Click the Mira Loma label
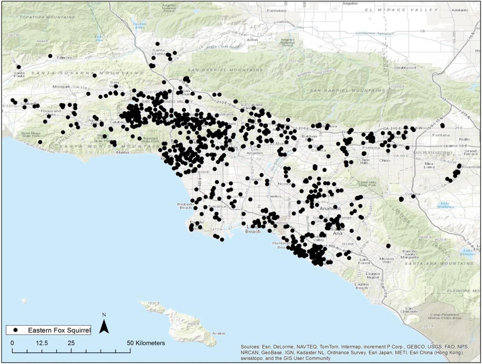 [x=429, y=165]
